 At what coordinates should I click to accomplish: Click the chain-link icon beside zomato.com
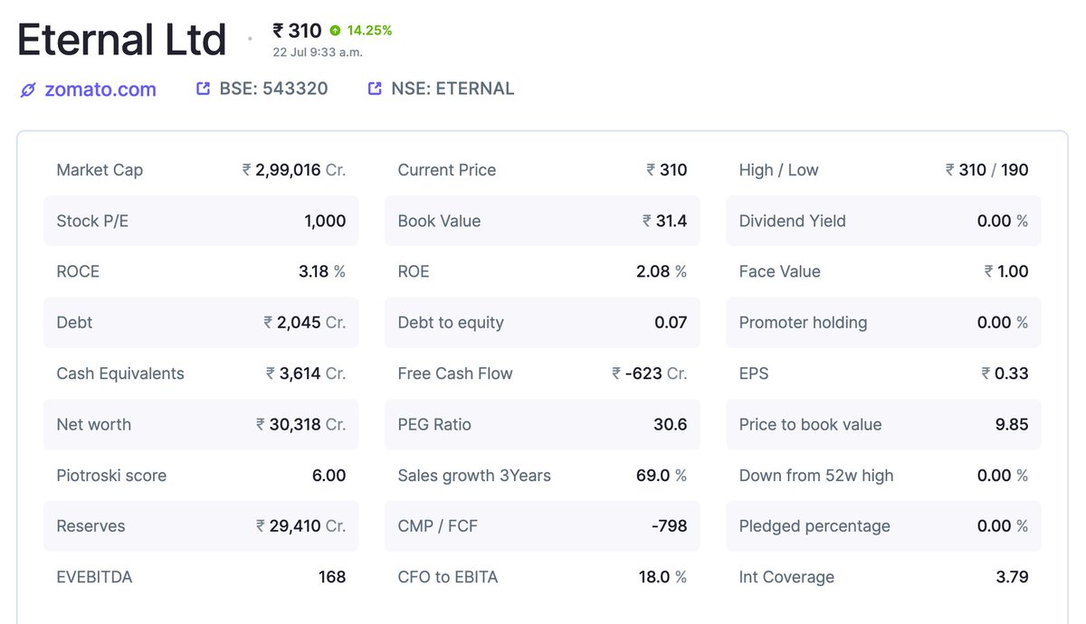(28, 90)
